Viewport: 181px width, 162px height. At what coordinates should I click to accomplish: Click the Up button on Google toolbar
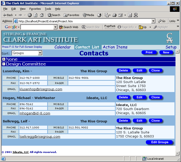tap(143, 27)
